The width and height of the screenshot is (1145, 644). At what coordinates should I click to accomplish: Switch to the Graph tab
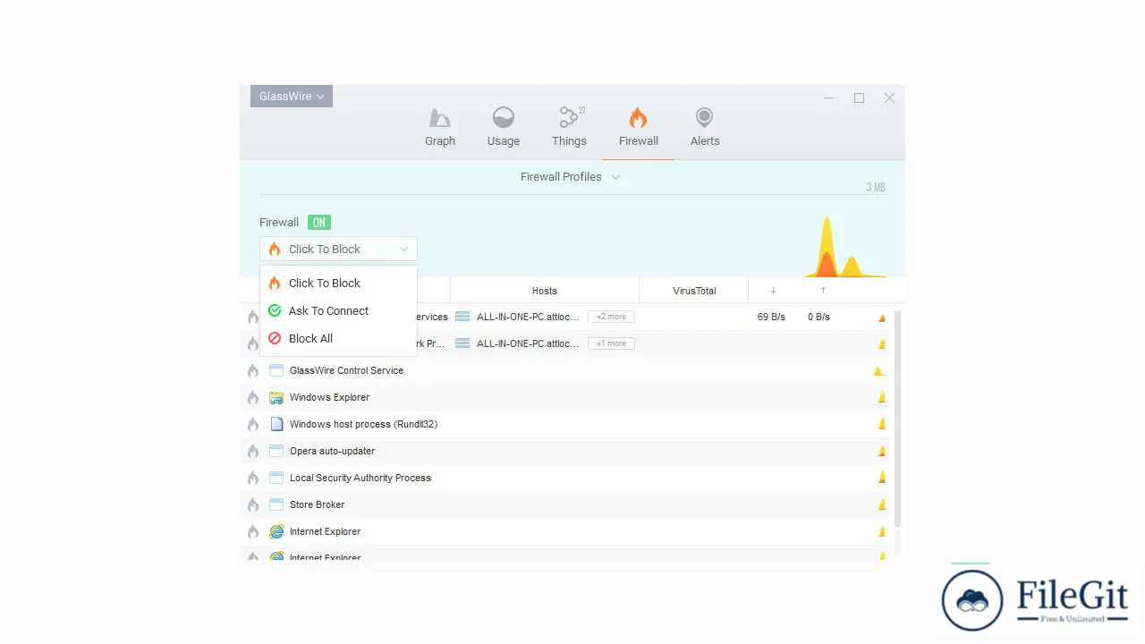pyautogui.click(x=440, y=127)
